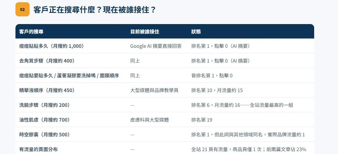
Task: Click 大型媒體與品牌教學頁 cell
Action: (154, 90)
